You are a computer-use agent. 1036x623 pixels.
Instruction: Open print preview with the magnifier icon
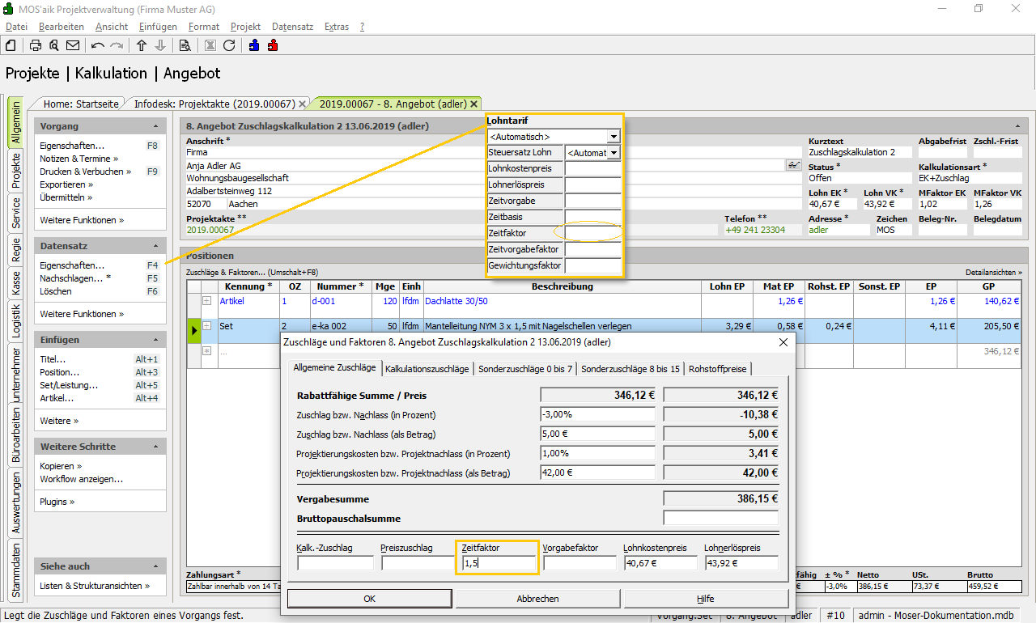53,45
